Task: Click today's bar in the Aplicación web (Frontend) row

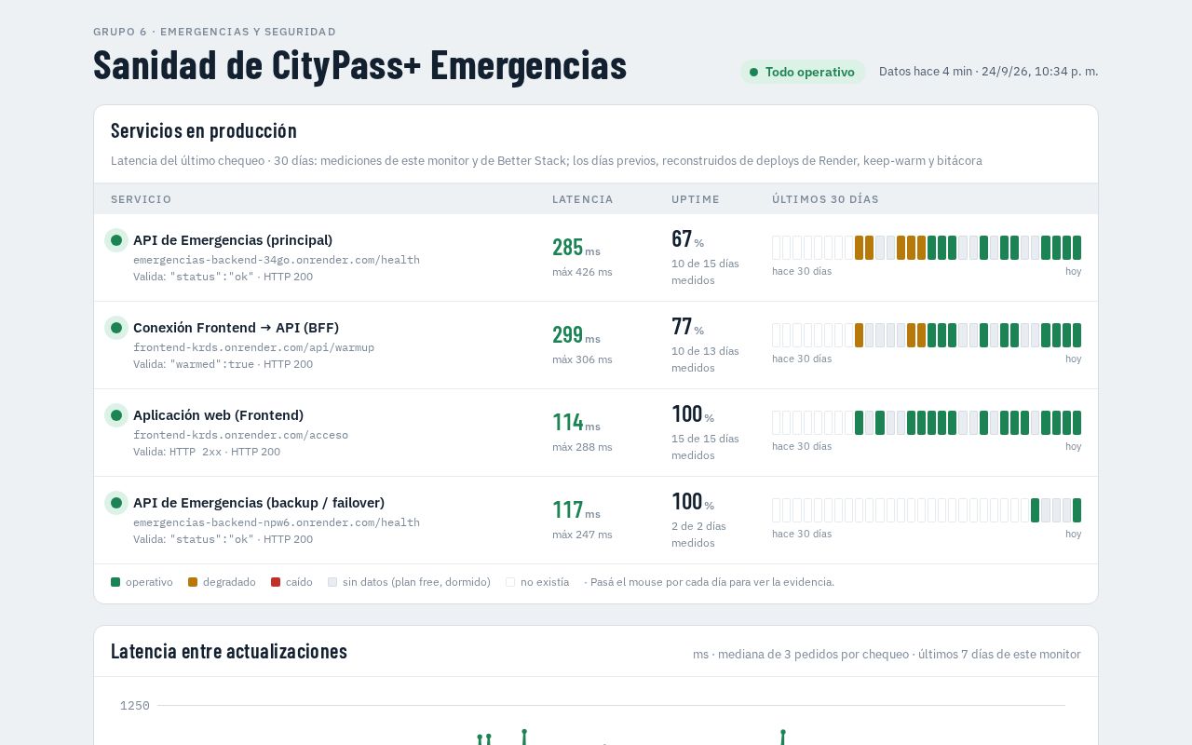Action: click(x=1077, y=423)
